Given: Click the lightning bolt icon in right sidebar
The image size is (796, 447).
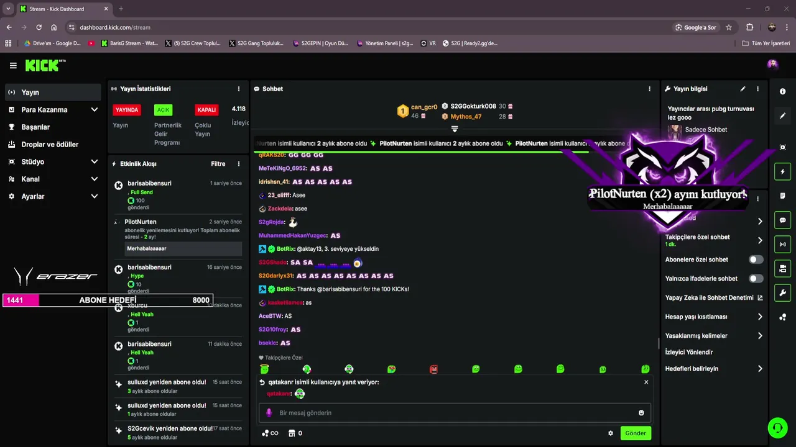Looking at the screenshot, I should pos(782,171).
